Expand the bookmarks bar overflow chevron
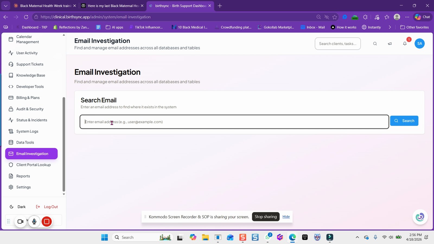Screen dimensions: 434x244 [390, 27]
